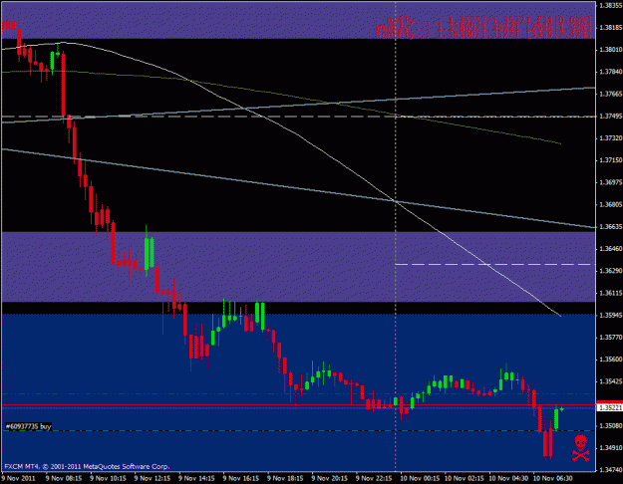Click price axis label 1.34910
The height and width of the screenshot is (484, 623).
[x=611, y=448]
